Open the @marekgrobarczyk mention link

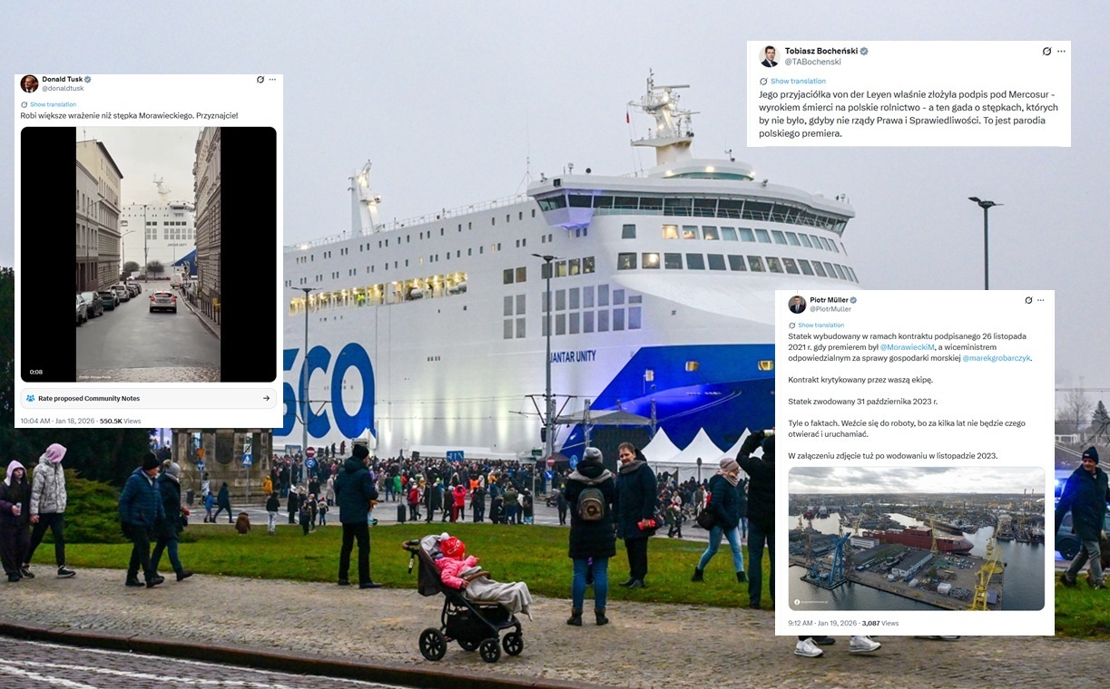click(x=996, y=358)
